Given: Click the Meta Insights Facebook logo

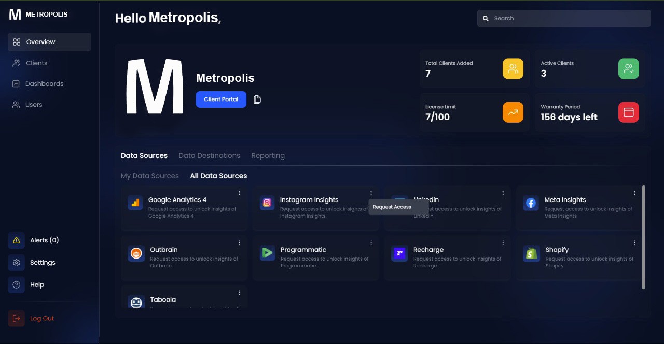Looking at the screenshot, I should coord(531,203).
